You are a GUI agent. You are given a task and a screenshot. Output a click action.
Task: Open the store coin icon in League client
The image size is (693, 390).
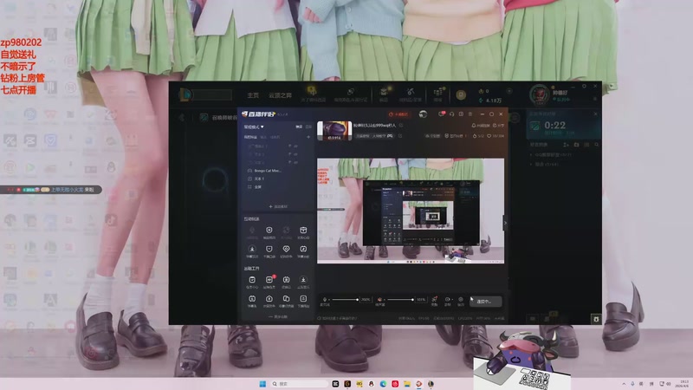coord(461,94)
